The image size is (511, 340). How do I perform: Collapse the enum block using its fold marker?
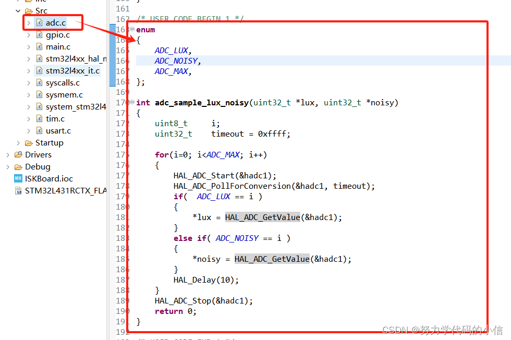pyautogui.click(x=131, y=30)
